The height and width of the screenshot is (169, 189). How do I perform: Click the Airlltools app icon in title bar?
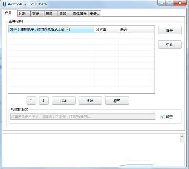pyautogui.click(x=4, y=4)
